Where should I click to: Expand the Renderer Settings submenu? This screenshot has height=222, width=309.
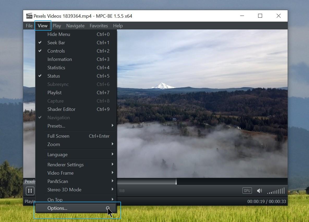point(66,164)
